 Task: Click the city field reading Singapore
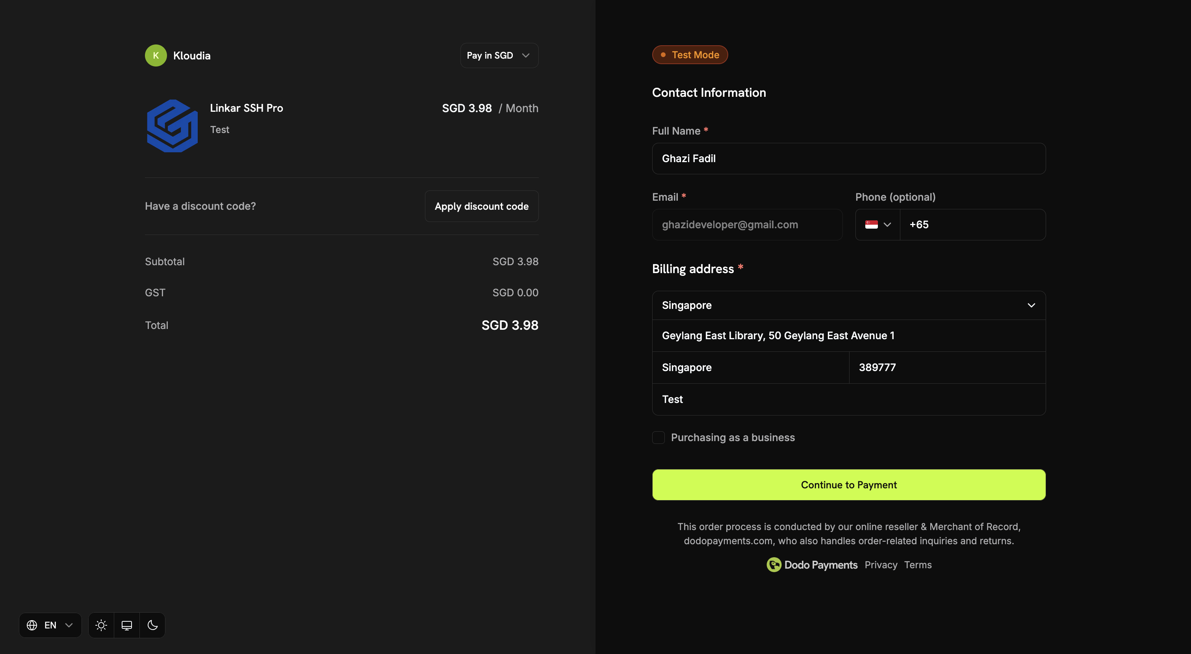750,368
